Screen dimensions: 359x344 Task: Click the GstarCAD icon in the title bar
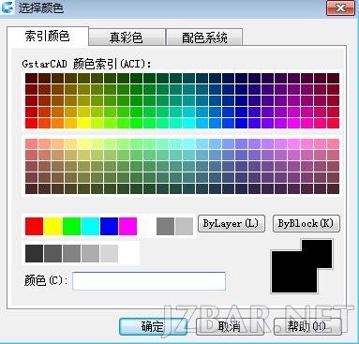point(7,7)
